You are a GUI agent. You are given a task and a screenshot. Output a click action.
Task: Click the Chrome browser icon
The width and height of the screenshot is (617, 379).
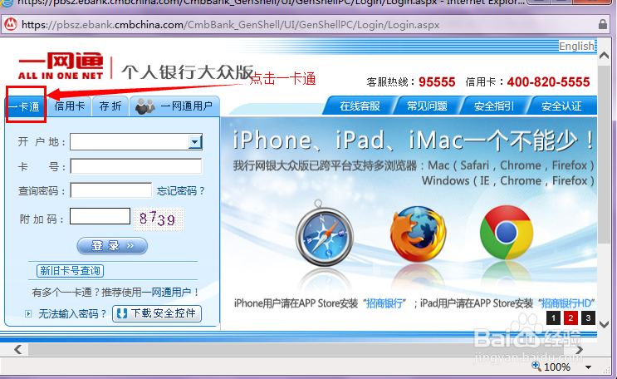pyautogui.click(x=507, y=233)
